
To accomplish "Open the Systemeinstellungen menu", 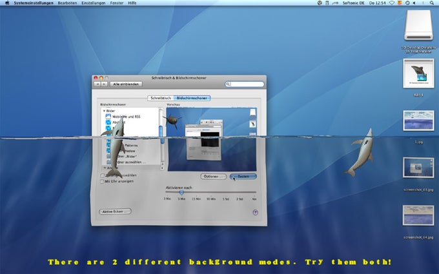I will tap(34, 3).
